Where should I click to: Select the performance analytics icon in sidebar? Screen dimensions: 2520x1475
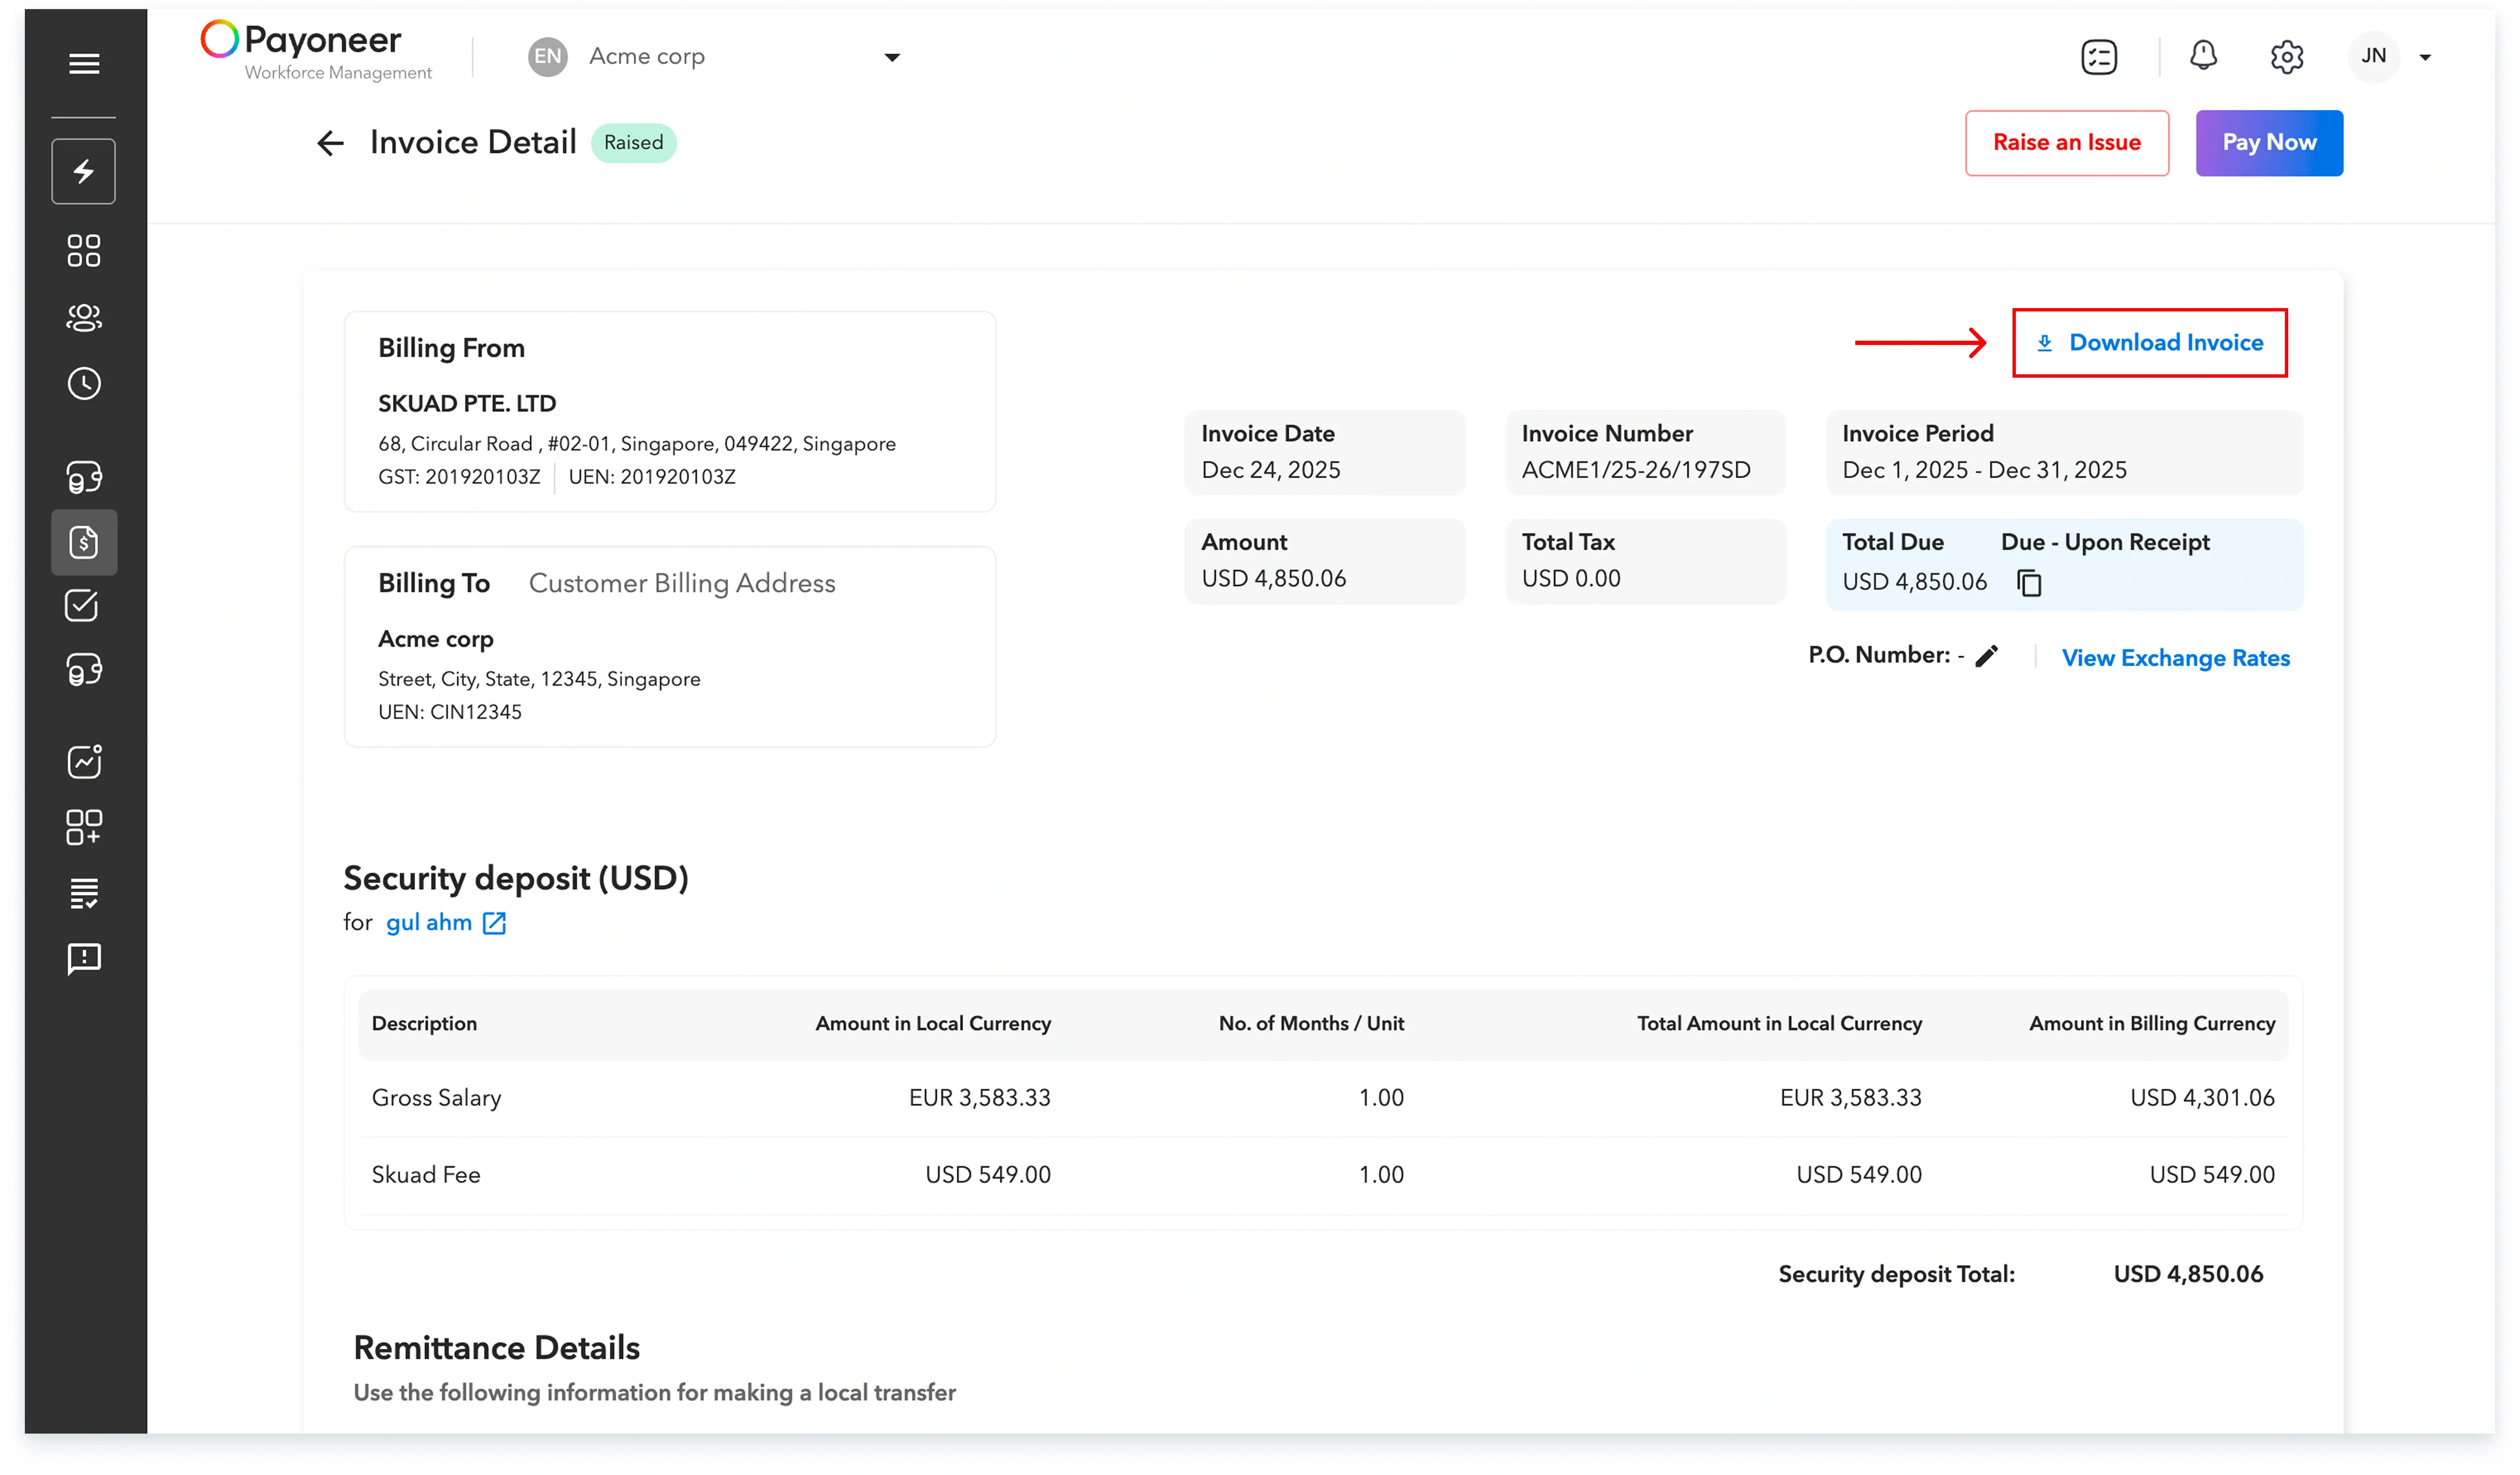[x=83, y=761]
